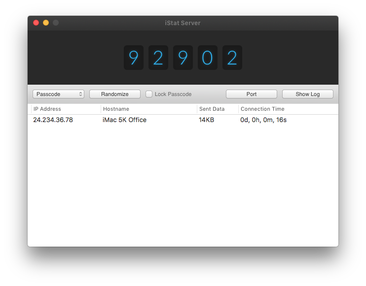Click the Port button
Image resolution: width=366 pixels, height=286 pixels.
252,94
